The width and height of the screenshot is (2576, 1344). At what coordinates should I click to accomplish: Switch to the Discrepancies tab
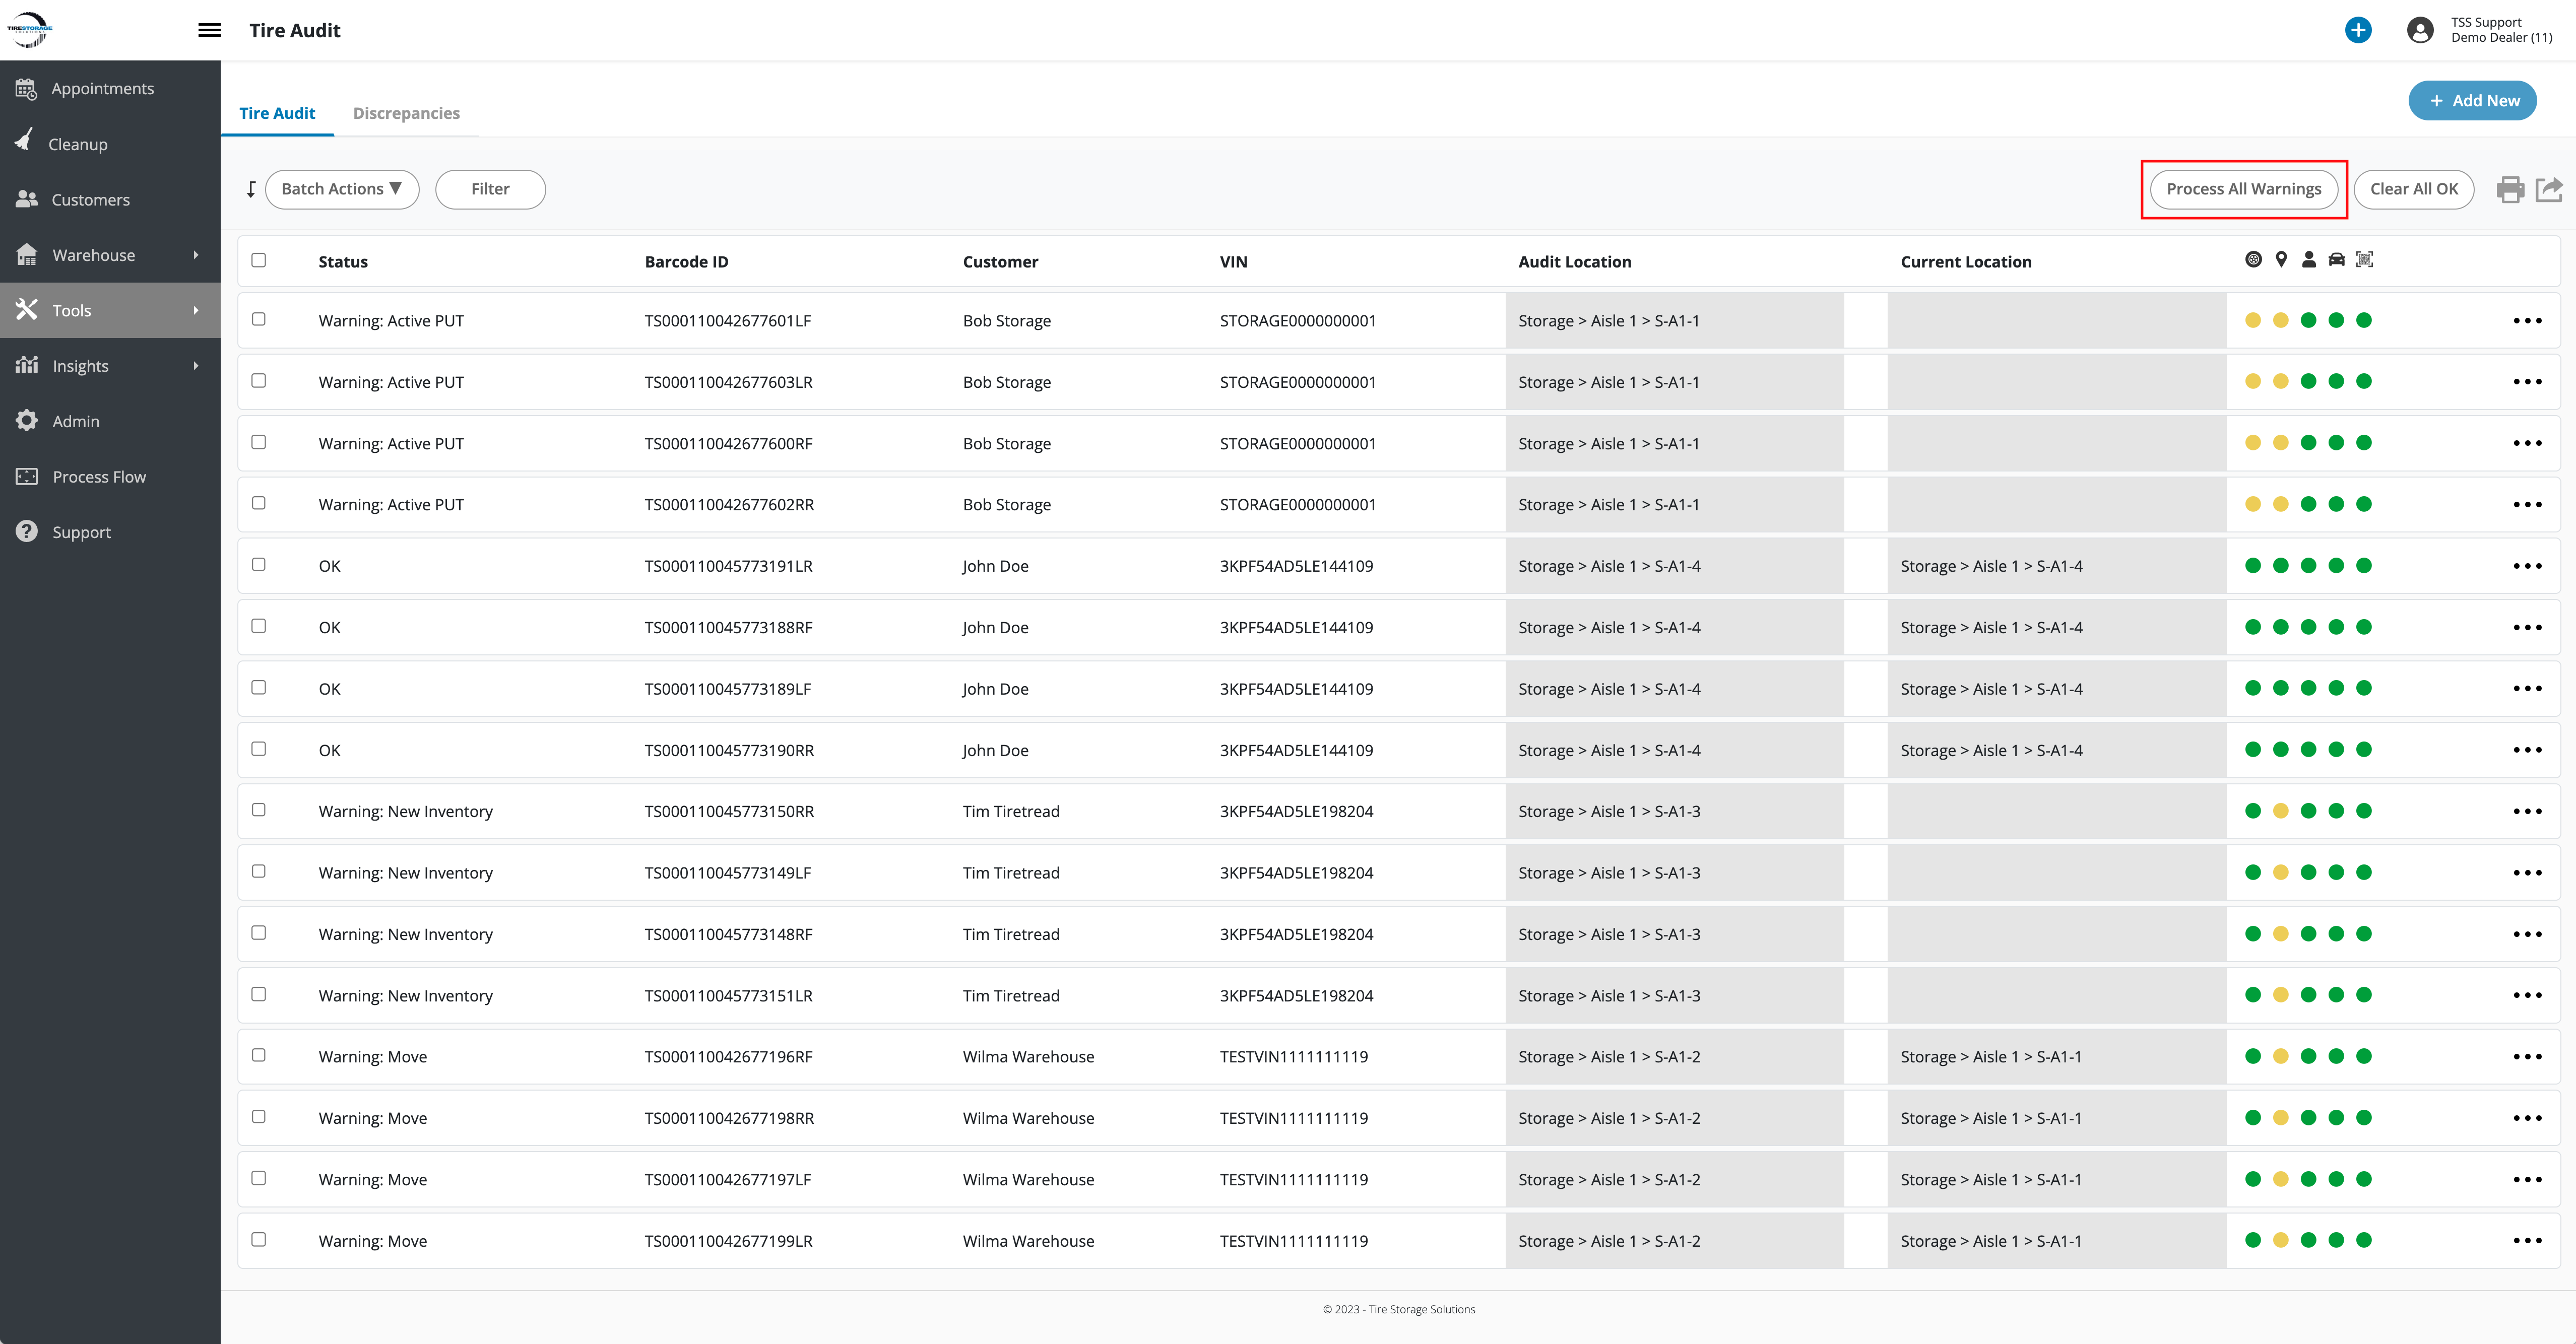406,113
